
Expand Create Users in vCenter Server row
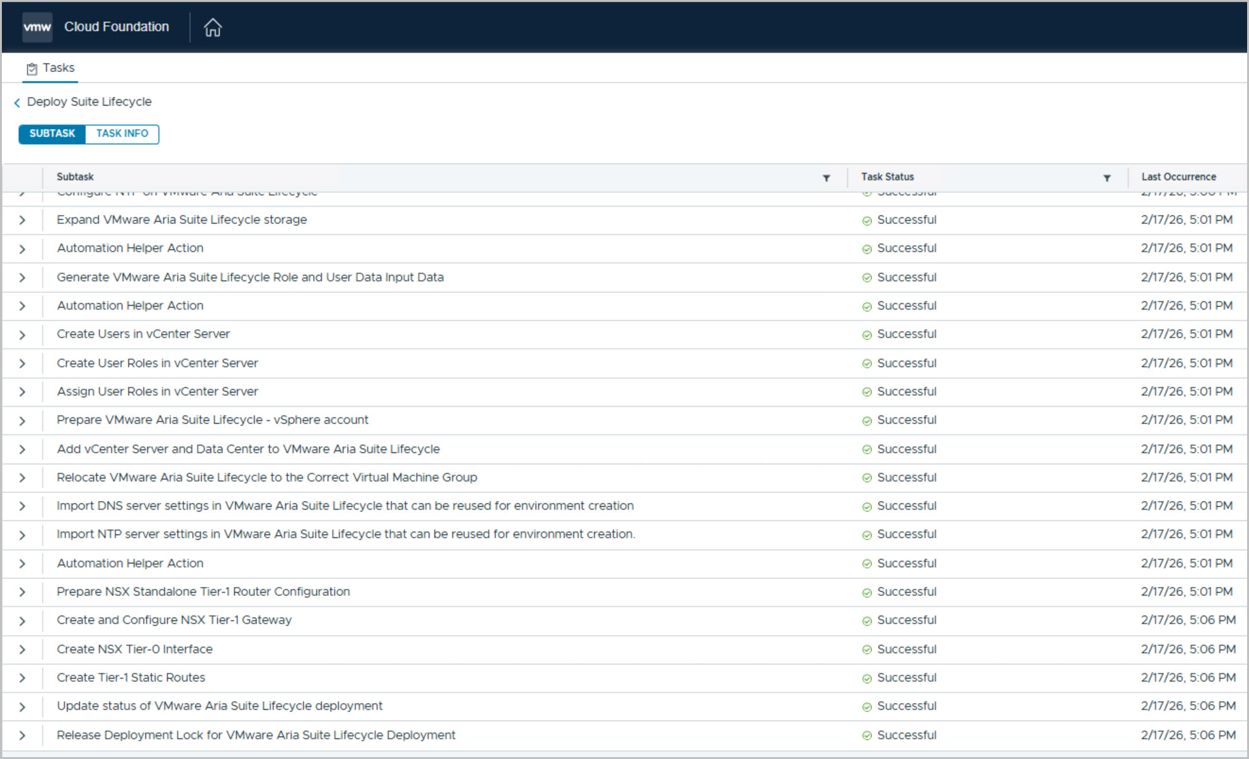click(x=22, y=335)
